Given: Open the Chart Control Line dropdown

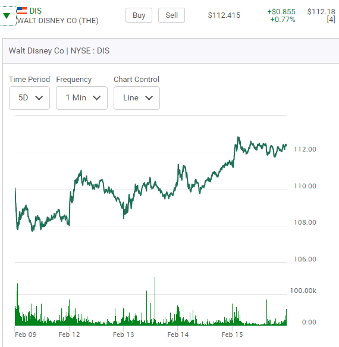Looking at the screenshot, I should tap(137, 98).
